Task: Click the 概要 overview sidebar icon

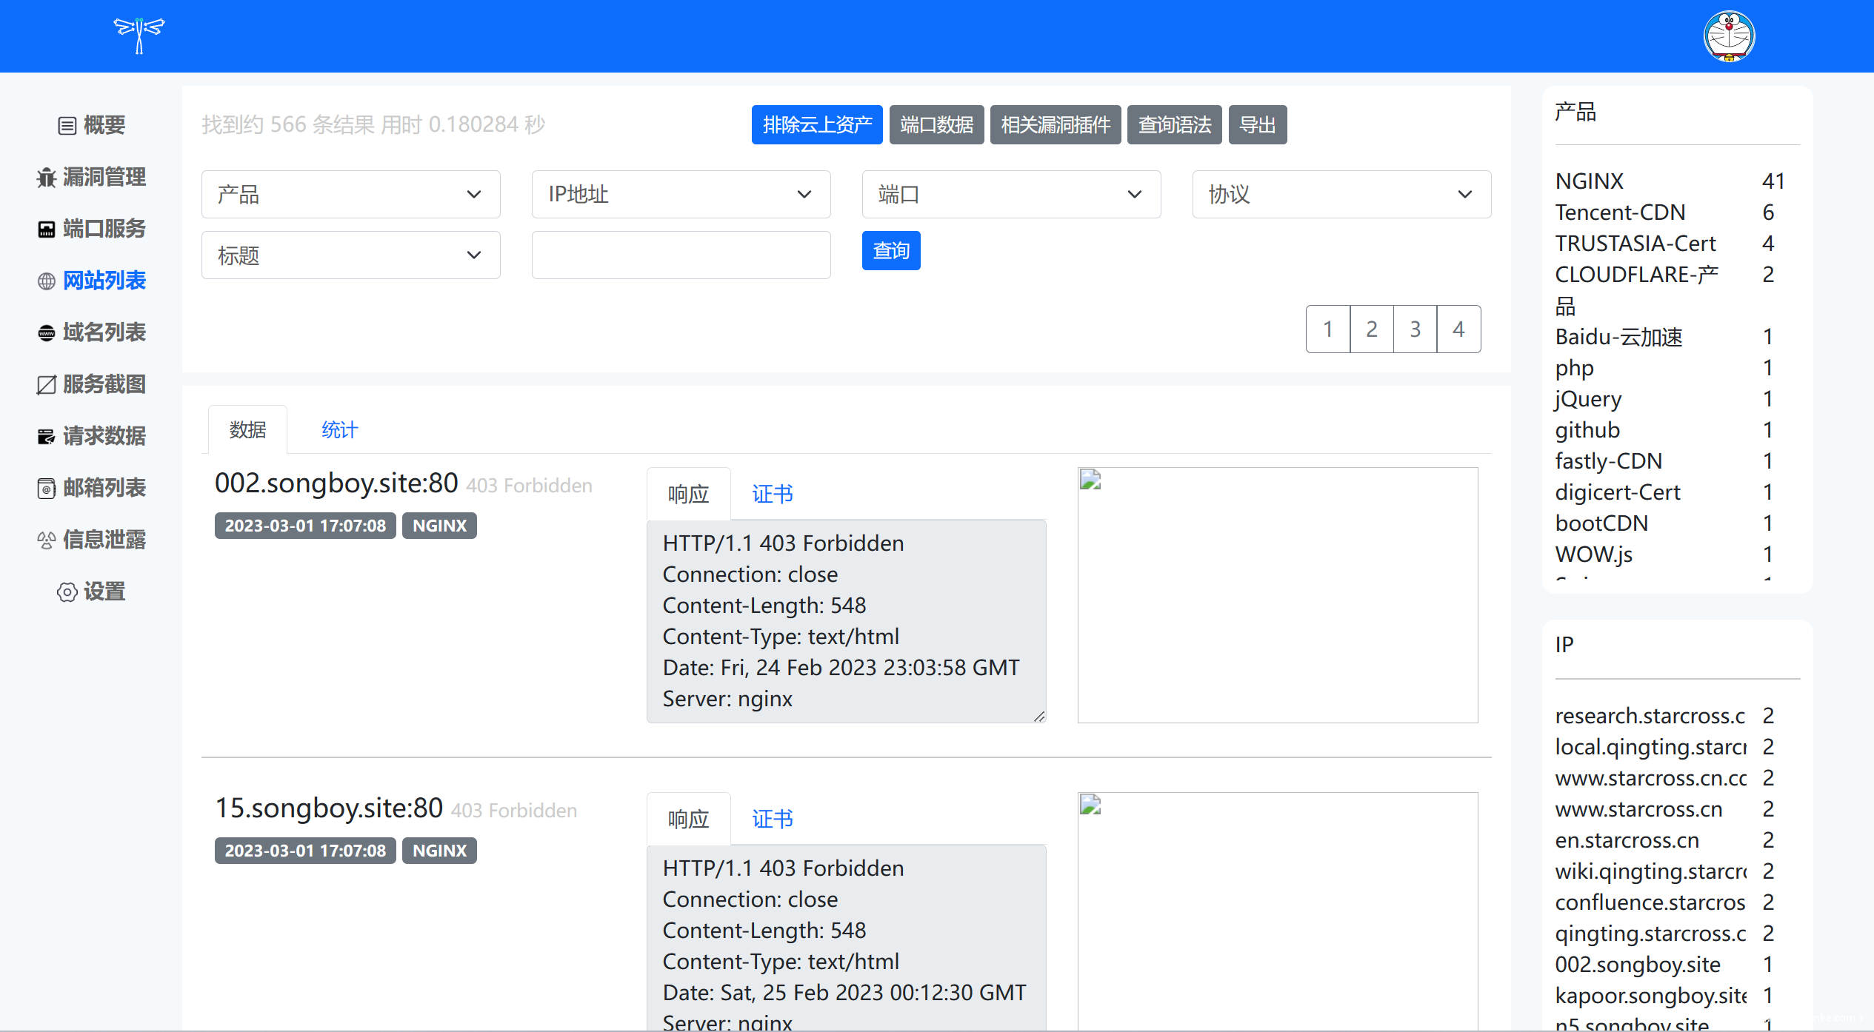Action: coord(67,126)
